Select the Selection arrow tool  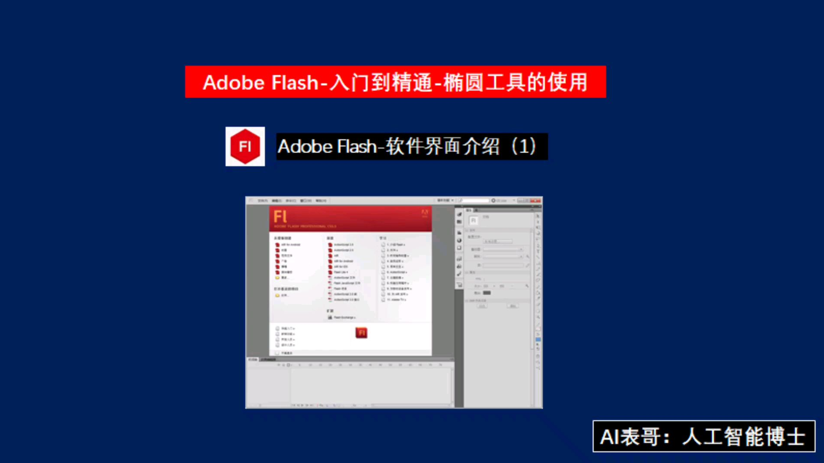click(x=538, y=216)
